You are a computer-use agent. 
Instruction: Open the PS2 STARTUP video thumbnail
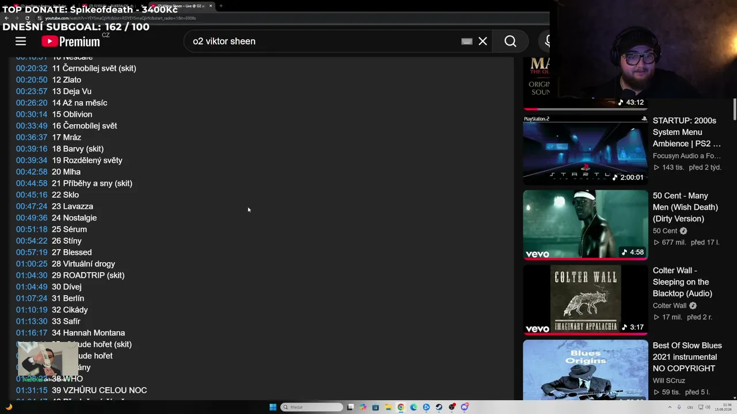585,149
